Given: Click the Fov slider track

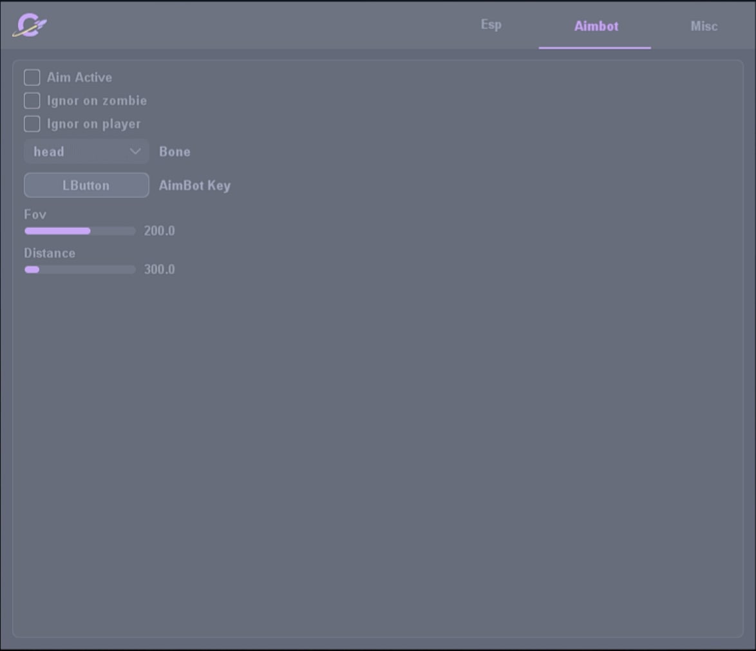Looking at the screenshot, I should [x=80, y=231].
